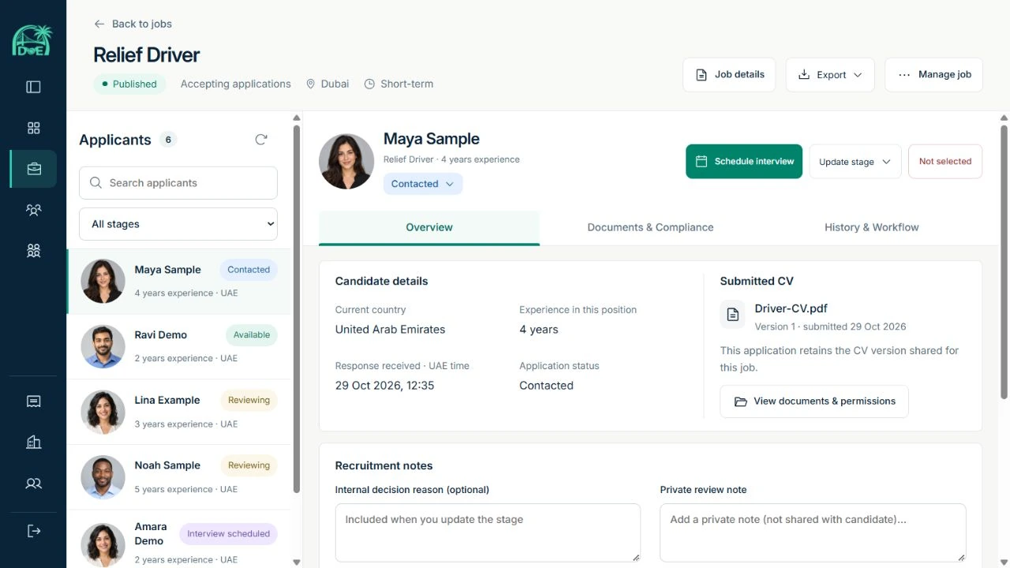
Task: Select the Lina Example applicant name
Action: coord(167,400)
